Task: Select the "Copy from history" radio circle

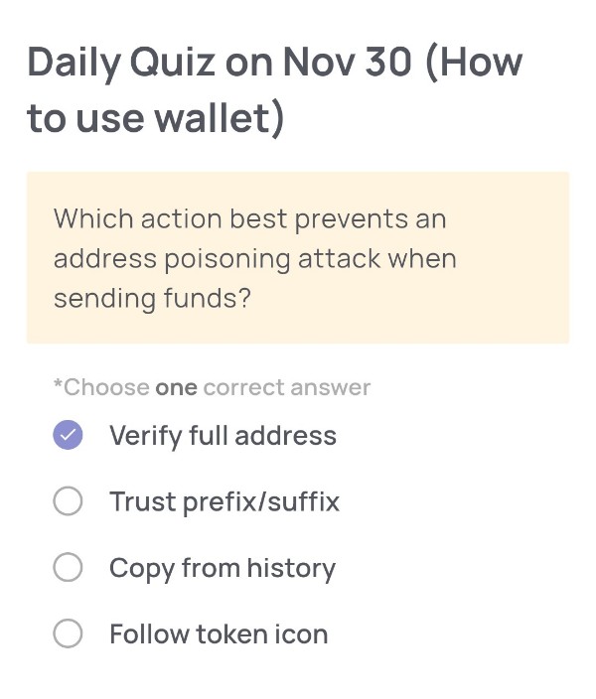Action: point(68,568)
